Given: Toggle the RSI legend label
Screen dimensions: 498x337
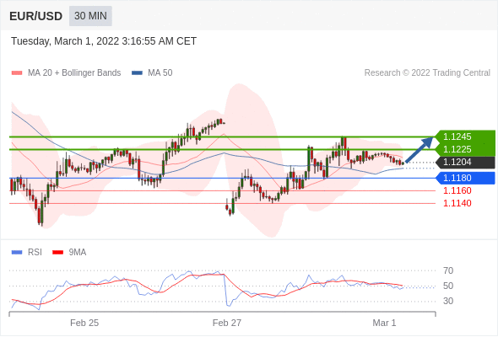Looking at the screenshot, I should pos(35,253).
